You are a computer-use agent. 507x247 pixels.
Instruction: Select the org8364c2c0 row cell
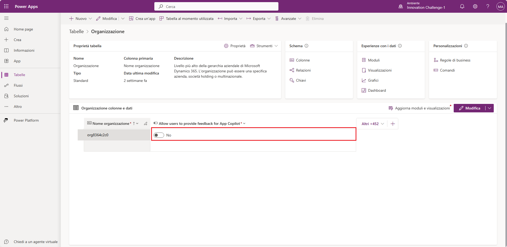tap(114, 135)
